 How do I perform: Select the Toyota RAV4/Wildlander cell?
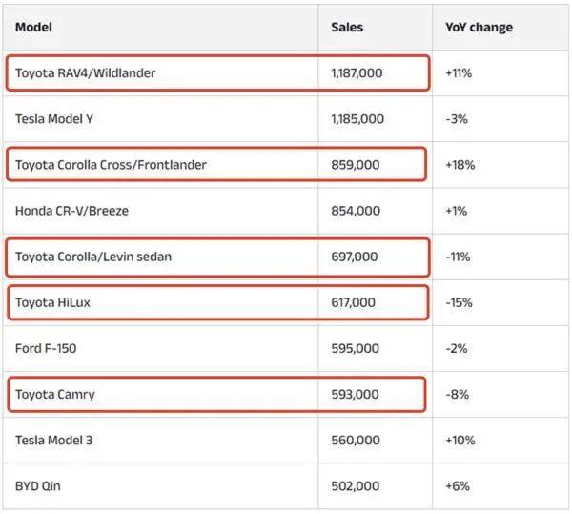click(85, 73)
